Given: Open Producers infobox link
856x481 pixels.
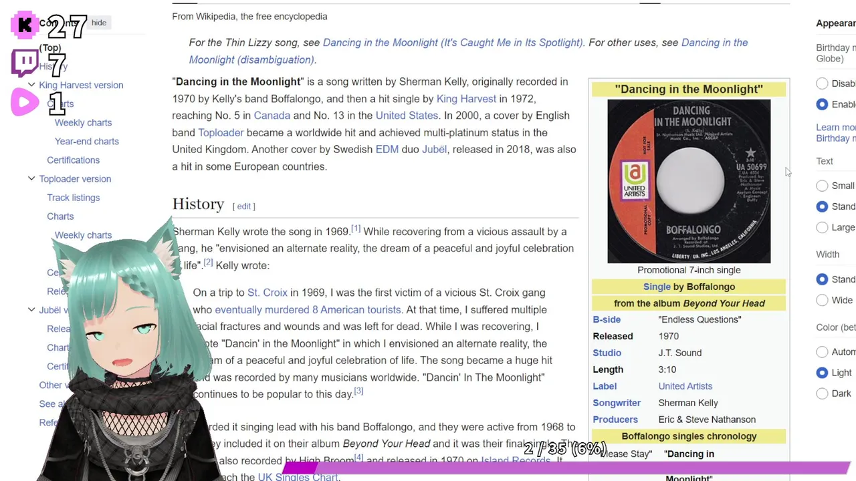Looking at the screenshot, I should [615, 420].
